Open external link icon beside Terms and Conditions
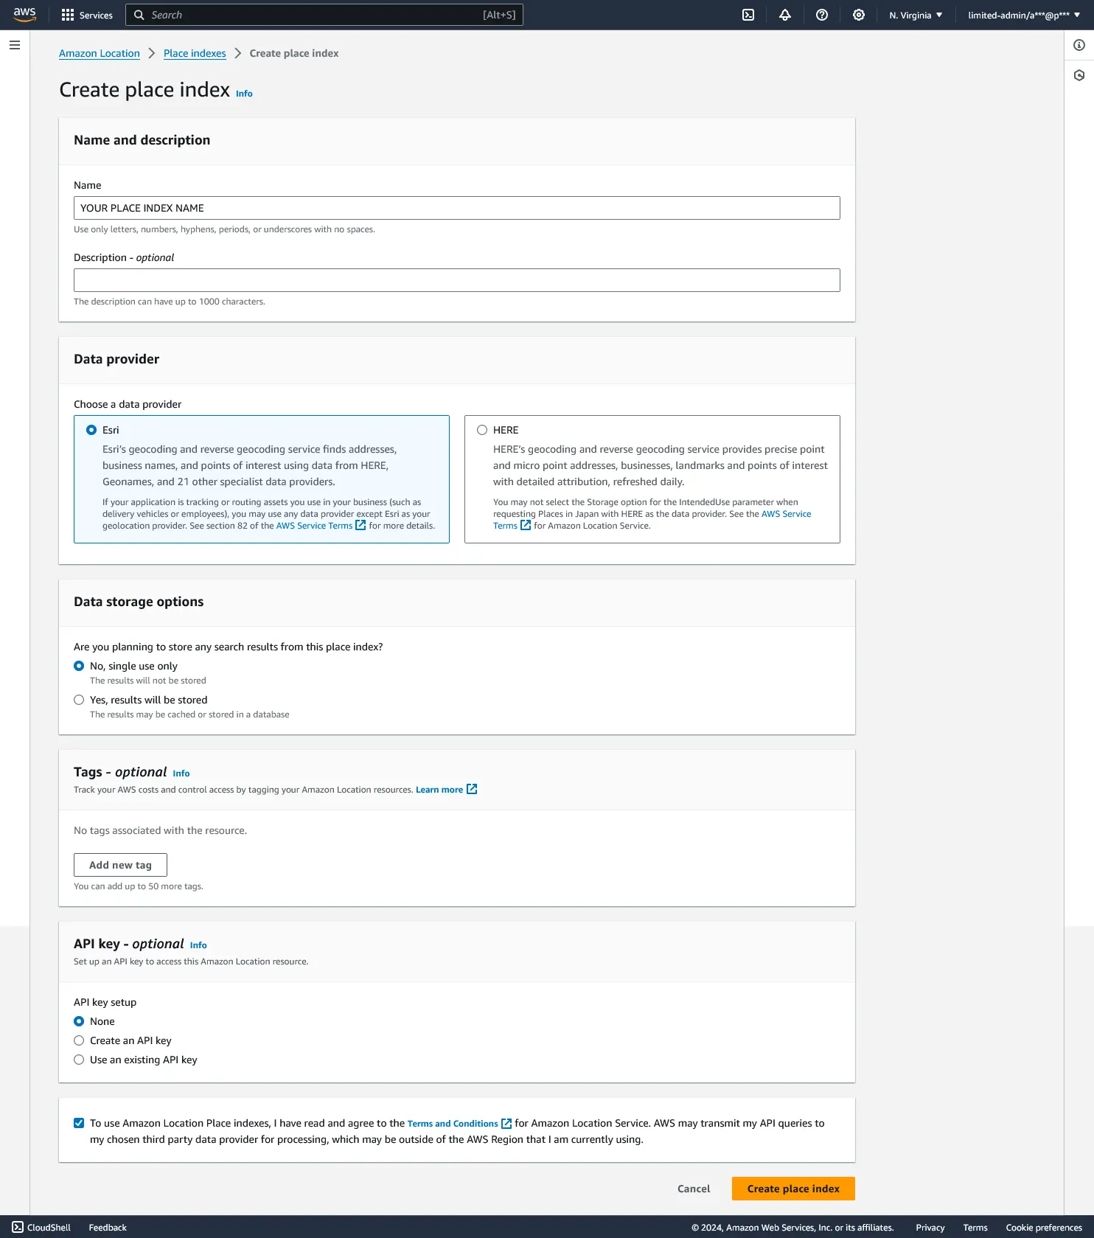The height and width of the screenshot is (1238, 1094). coord(506,1124)
